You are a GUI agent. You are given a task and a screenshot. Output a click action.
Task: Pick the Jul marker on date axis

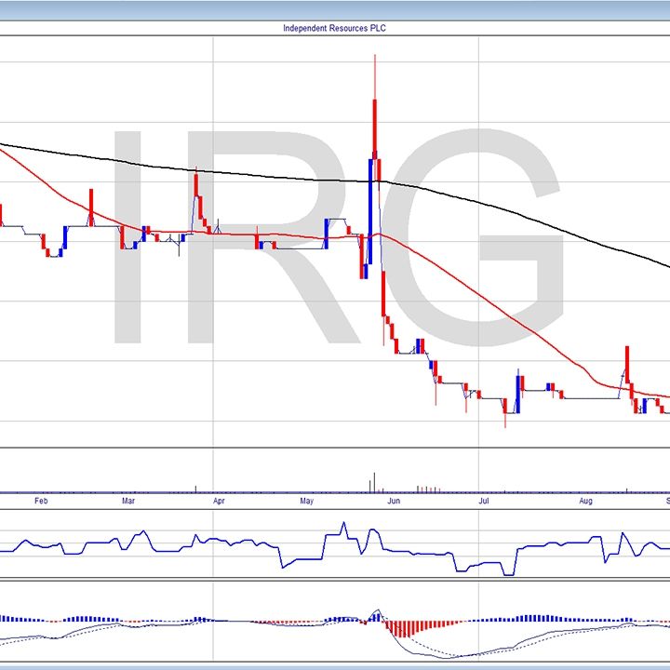483,501
